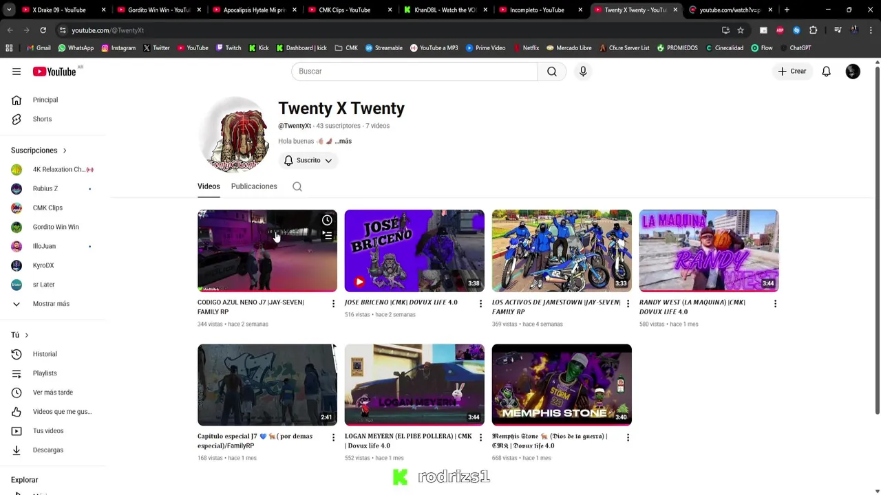Click the YouTube logo
Image resolution: width=881 pixels, height=495 pixels.
coord(54,71)
